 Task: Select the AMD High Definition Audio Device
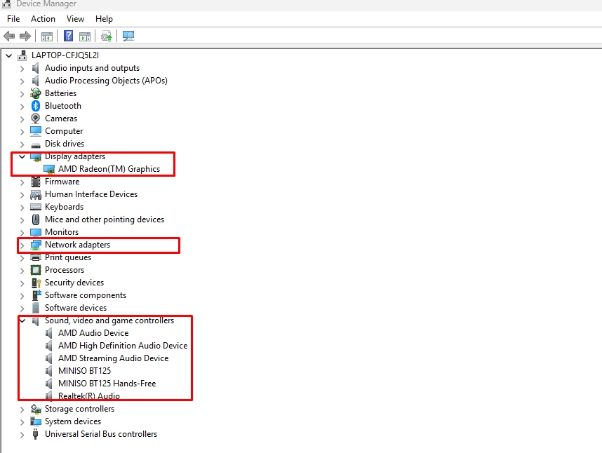coord(123,346)
